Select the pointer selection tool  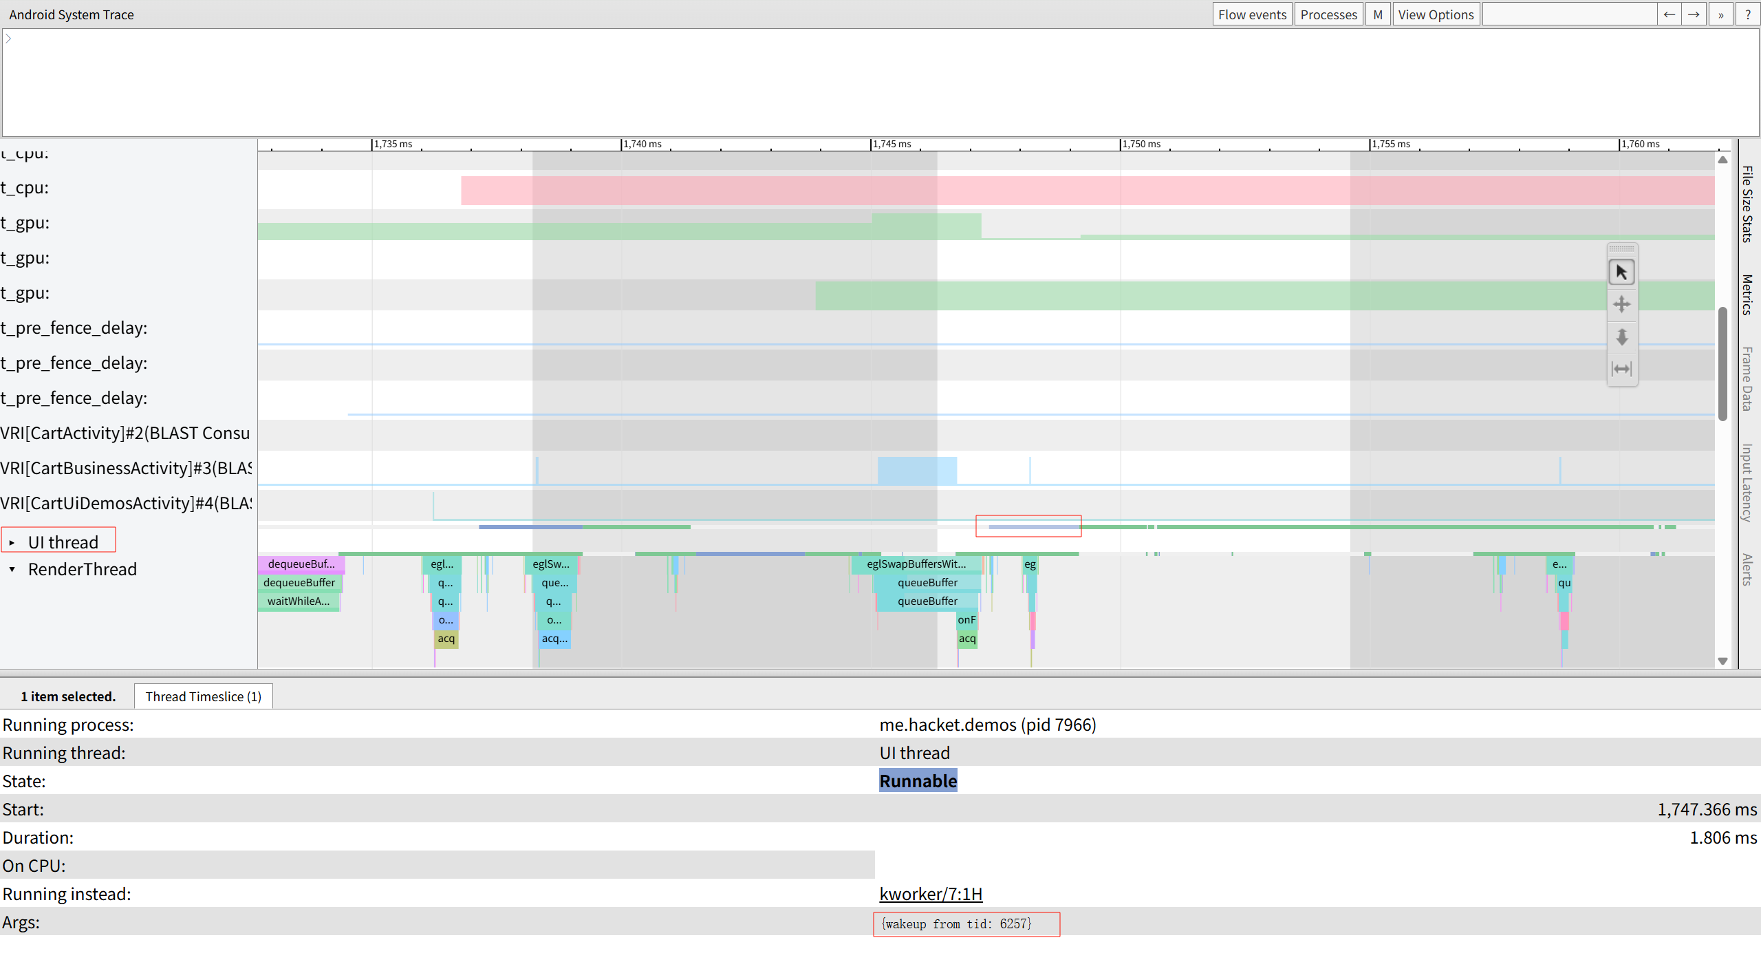coord(1621,272)
